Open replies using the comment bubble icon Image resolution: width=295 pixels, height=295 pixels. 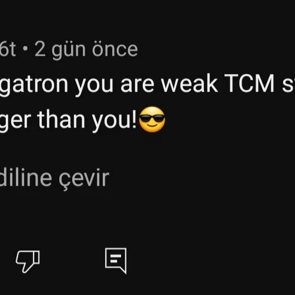tap(116, 261)
